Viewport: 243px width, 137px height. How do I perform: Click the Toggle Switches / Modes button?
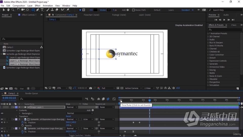tap(80, 135)
